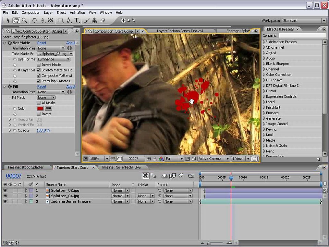Select the Clone Stamp tool

pyautogui.click(x=94, y=20)
